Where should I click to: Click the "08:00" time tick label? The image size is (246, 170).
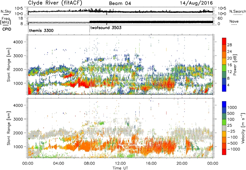point(89,164)
